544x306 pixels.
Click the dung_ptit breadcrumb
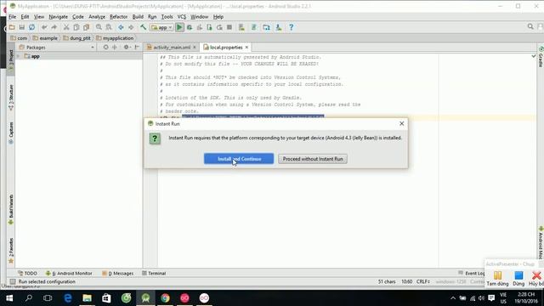pos(77,38)
